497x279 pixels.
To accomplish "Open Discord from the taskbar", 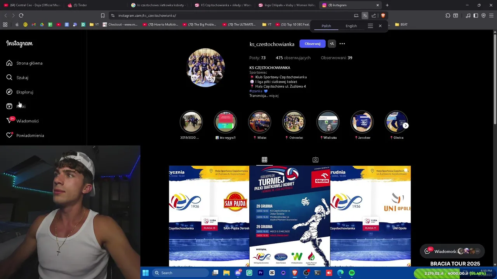I will tap(238, 273).
